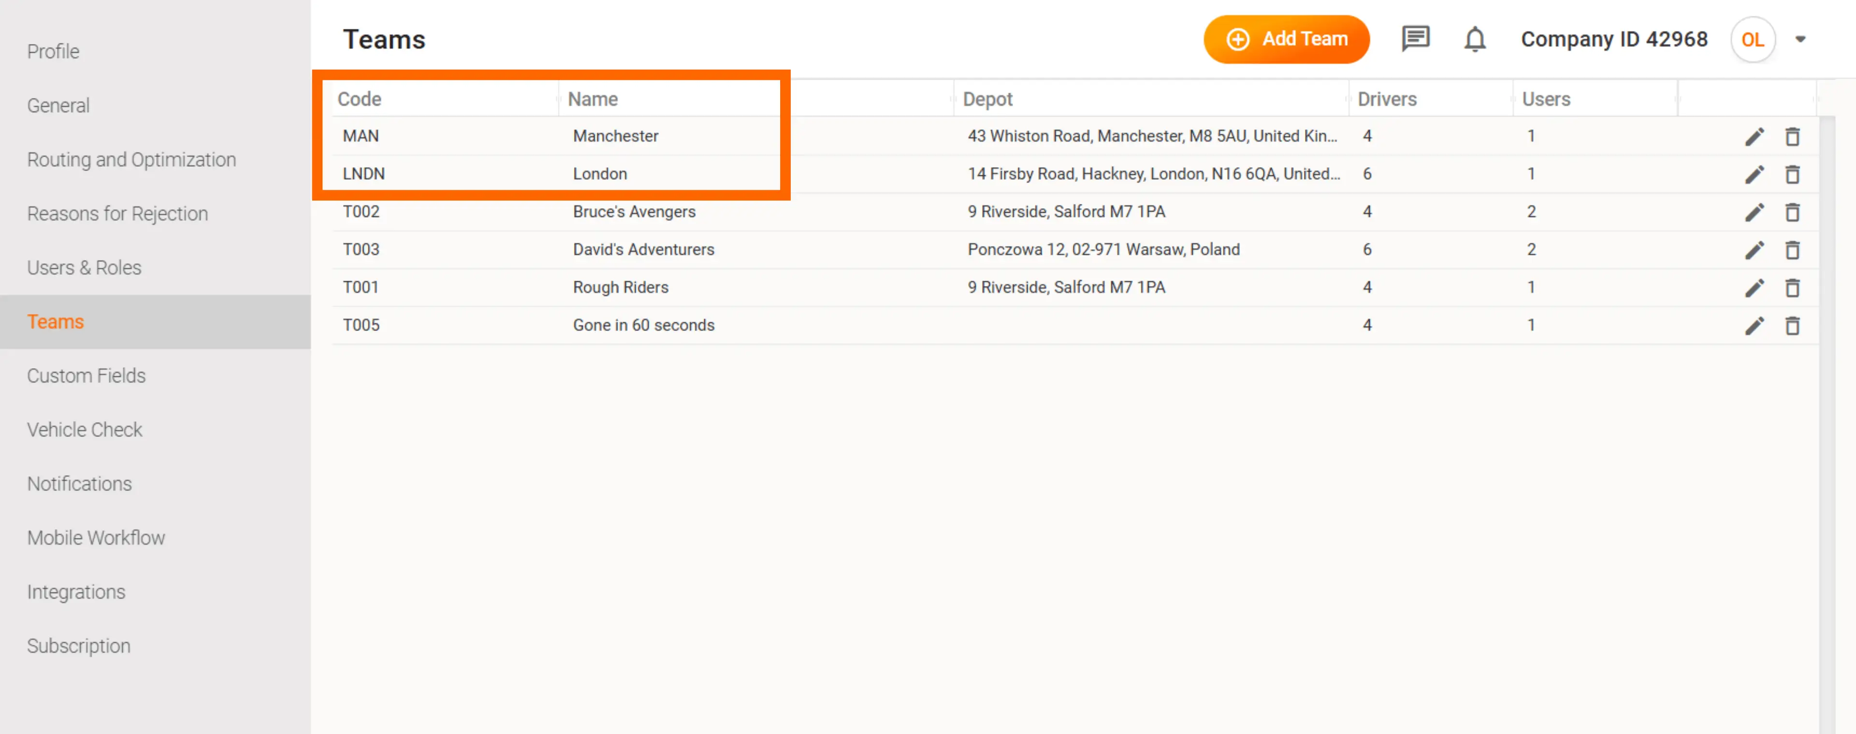
Task: Open the Custom Fields section
Action: [86, 375]
